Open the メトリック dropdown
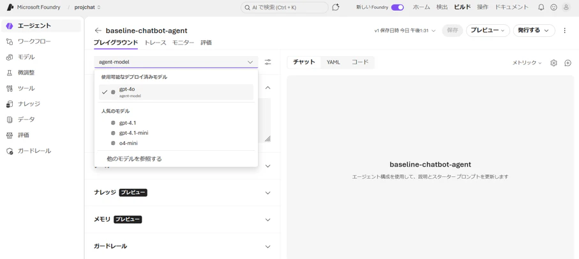The image size is (579, 259). click(x=527, y=63)
